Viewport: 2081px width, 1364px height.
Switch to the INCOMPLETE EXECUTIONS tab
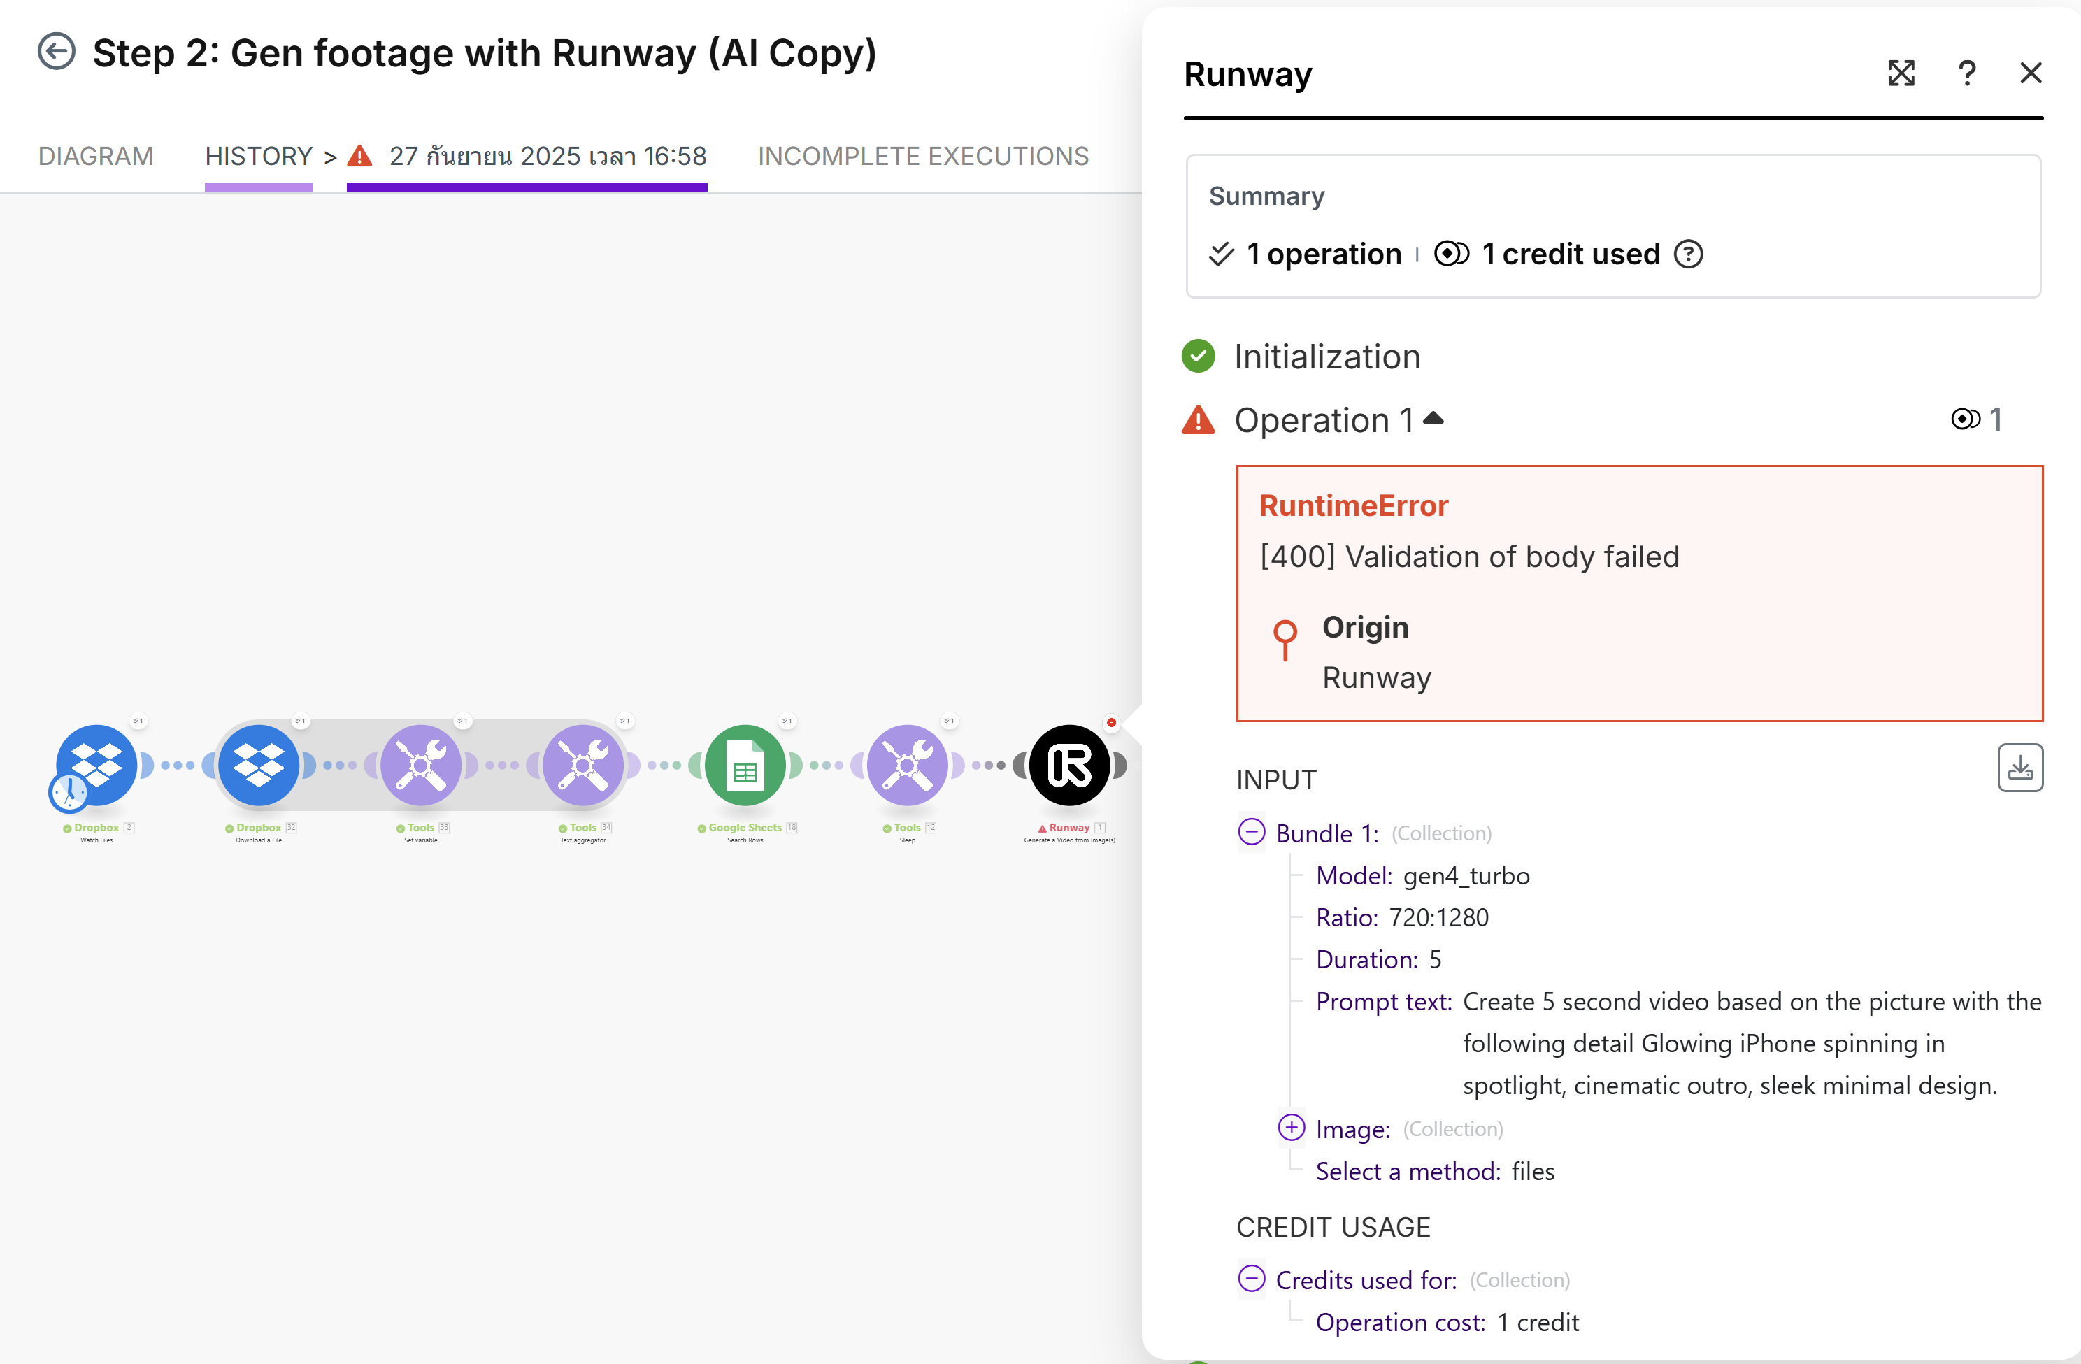tap(922, 157)
